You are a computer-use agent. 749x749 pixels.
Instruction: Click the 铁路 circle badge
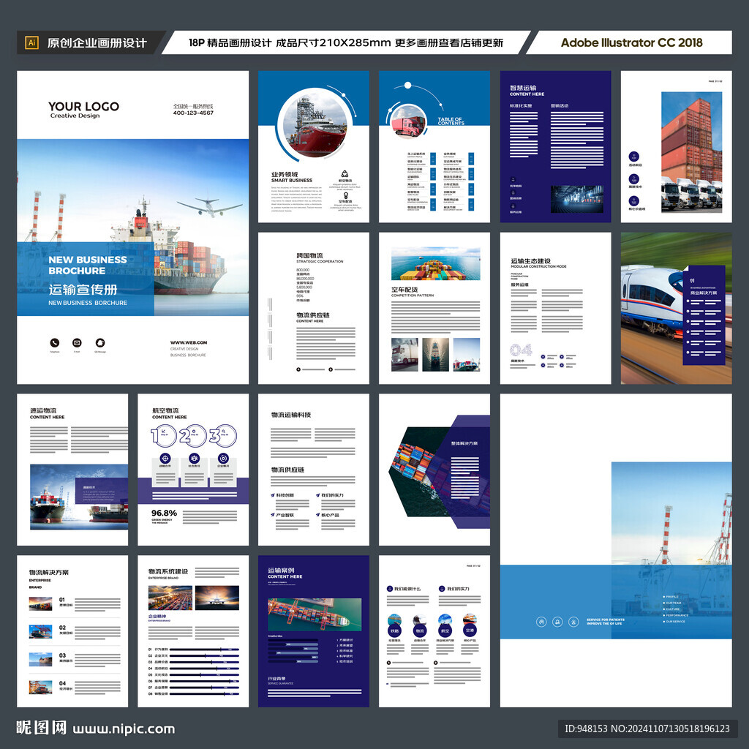(x=394, y=631)
